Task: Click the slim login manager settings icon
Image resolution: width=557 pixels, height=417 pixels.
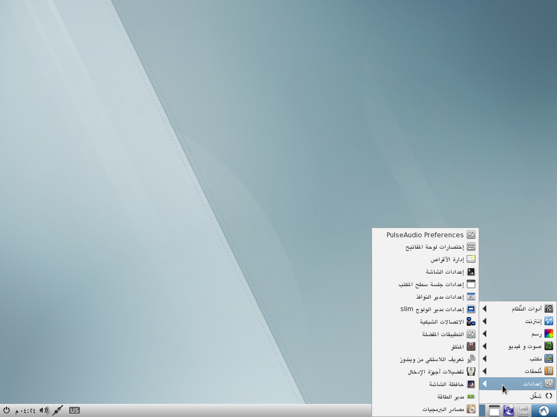Action: pos(471,309)
